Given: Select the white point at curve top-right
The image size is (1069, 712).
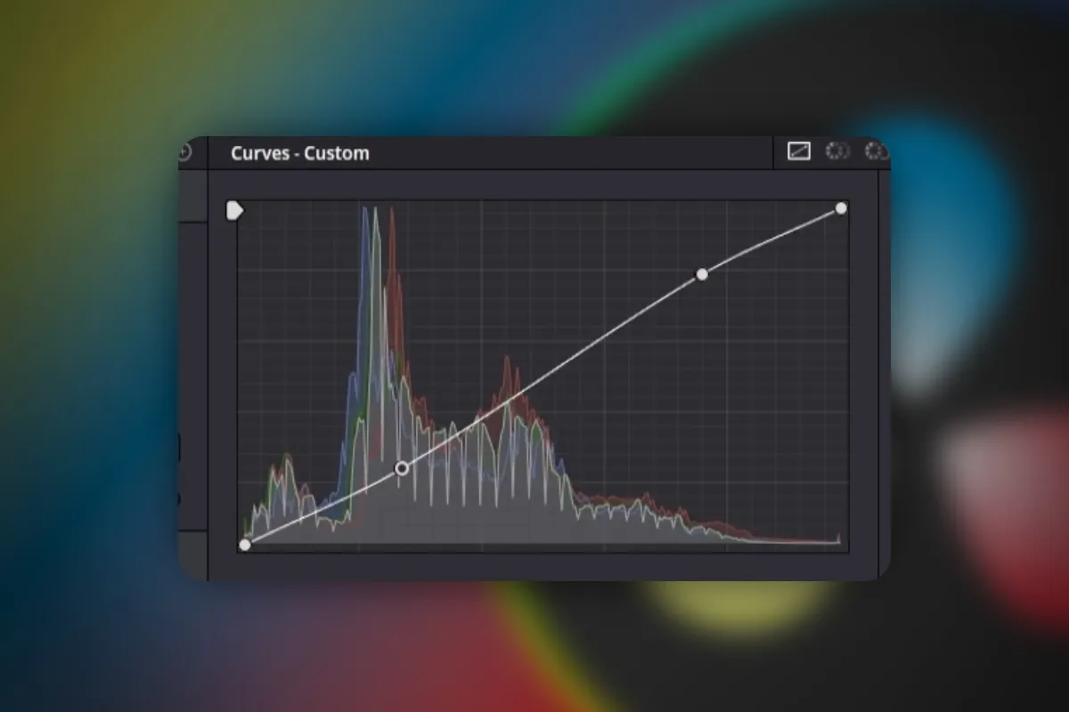Looking at the screenshot, I should (x=841, y=208).
